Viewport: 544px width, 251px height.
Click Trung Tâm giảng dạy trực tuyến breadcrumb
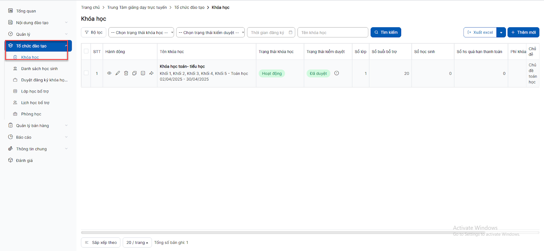click(x=137, y=7)
